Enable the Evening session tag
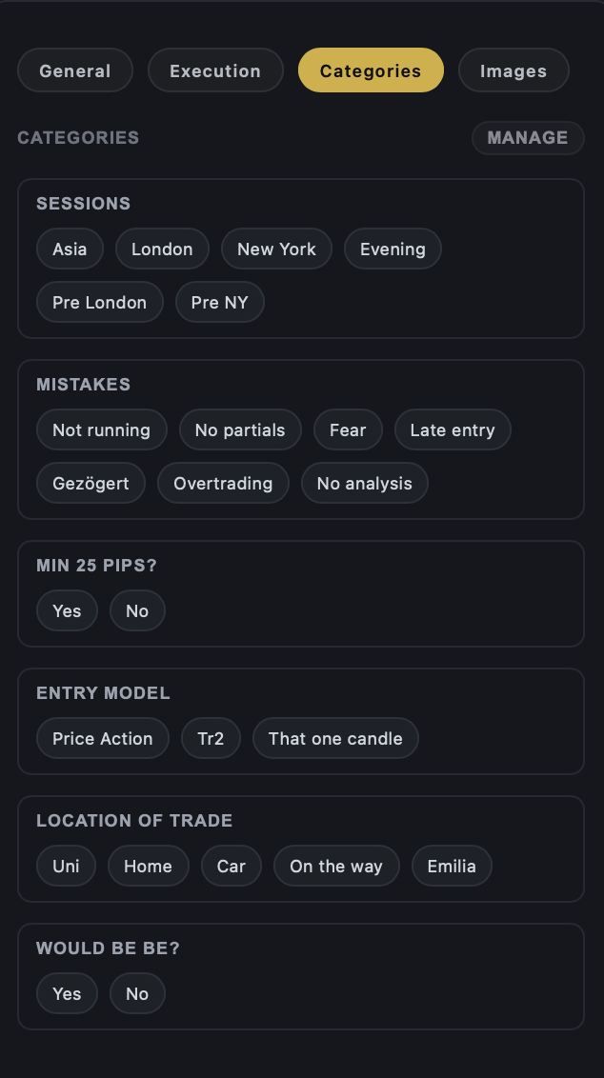Screen dimensions: 604x1078 coord(393,249)
